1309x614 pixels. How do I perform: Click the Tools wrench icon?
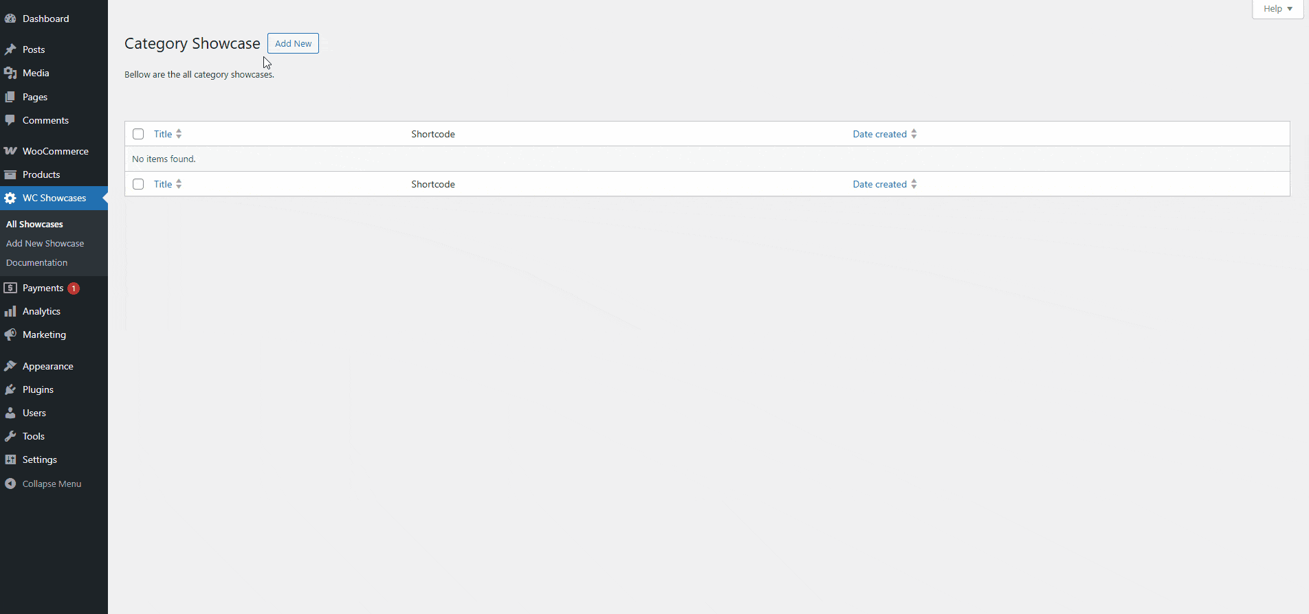pyautogui.click(x=10, y=436)
